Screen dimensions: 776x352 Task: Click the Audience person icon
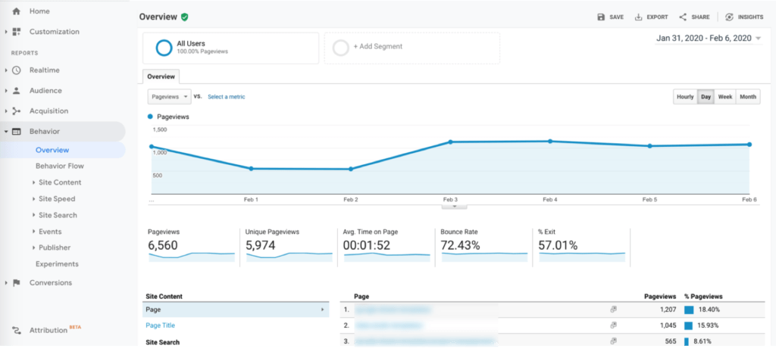[17, 91]
